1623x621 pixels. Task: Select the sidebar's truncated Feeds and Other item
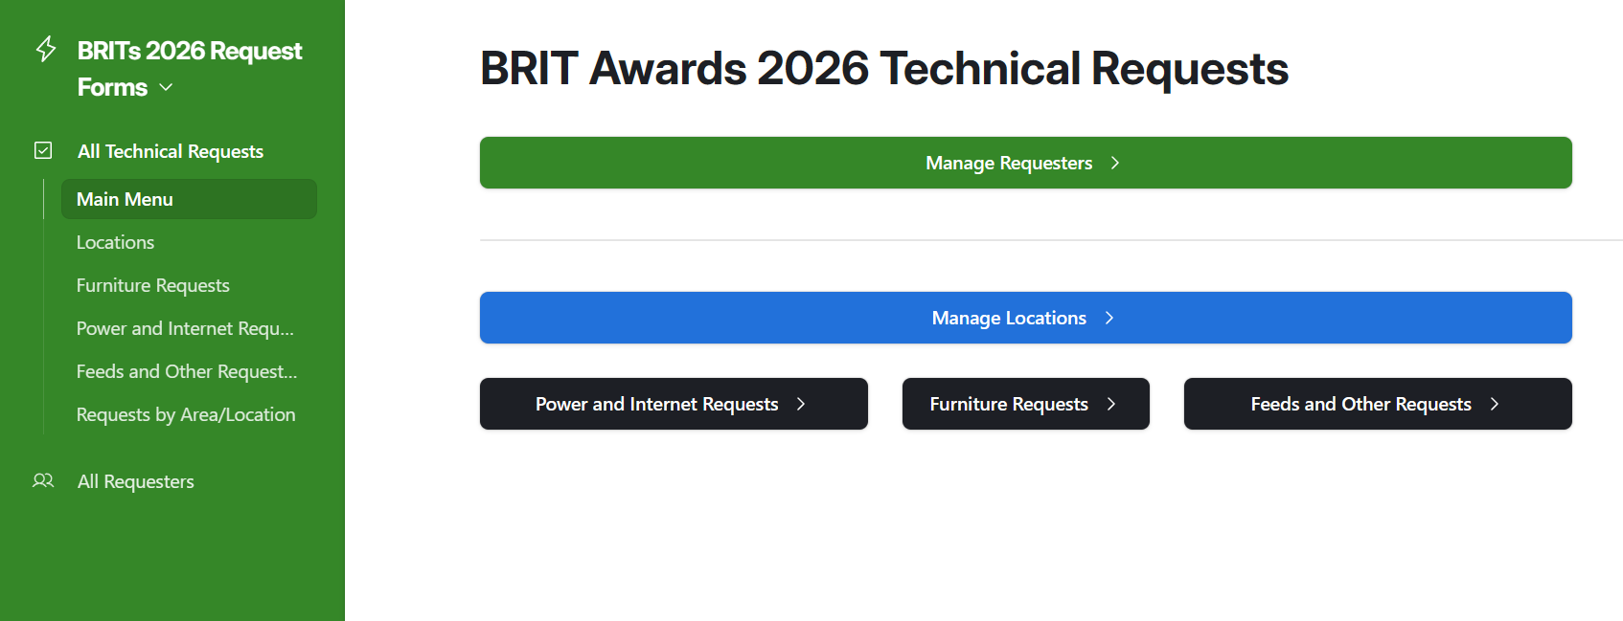tap(187, 371)
